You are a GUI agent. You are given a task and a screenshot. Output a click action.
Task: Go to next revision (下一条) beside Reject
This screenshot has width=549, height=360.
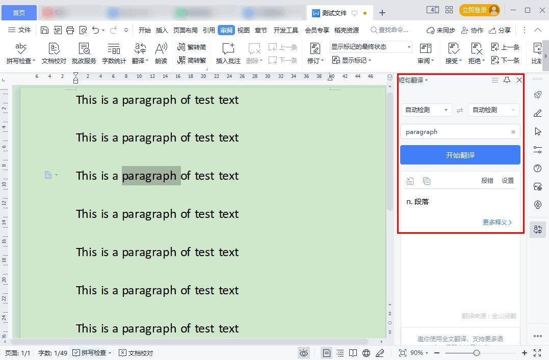505,60
